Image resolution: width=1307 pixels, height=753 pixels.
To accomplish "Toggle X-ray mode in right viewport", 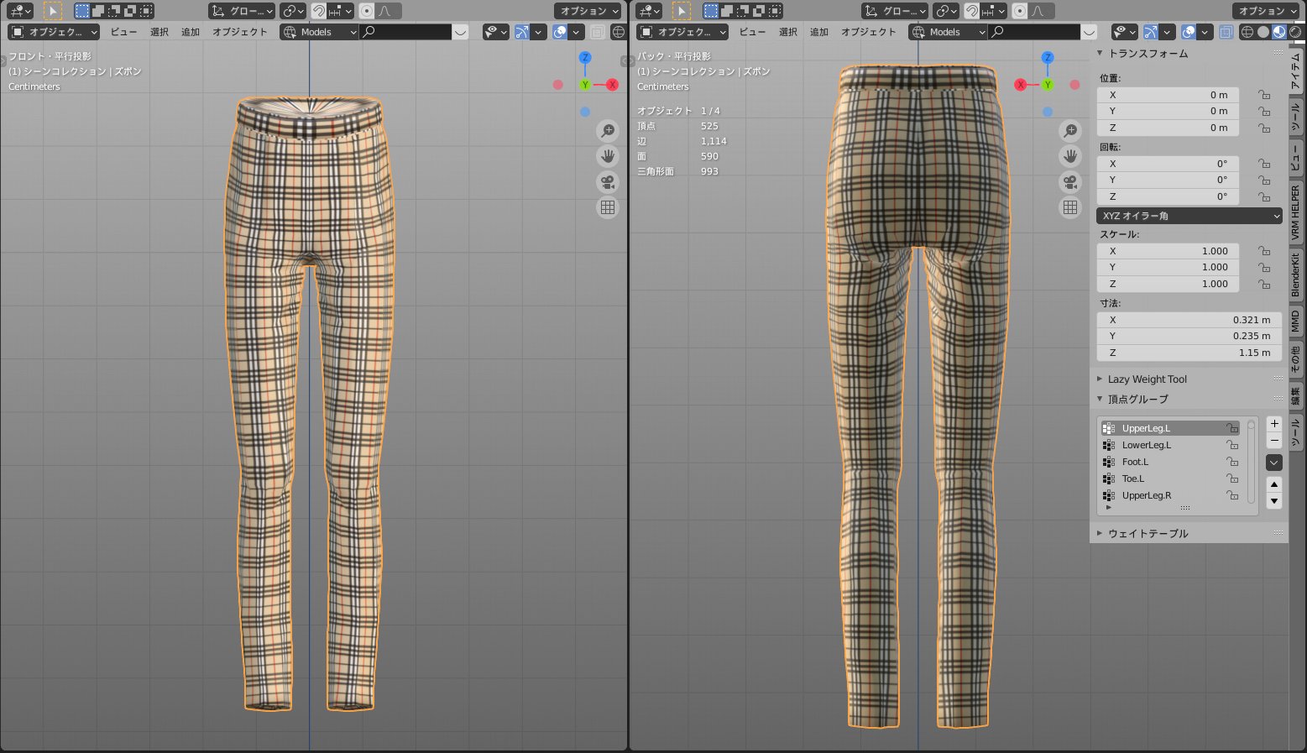I will point(1226,32).
